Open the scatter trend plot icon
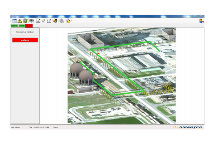 (49, 21)
